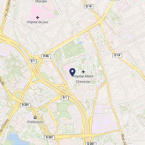
Task: Click the Hôpital Albert Chenevier label
Action: [83, 79]
